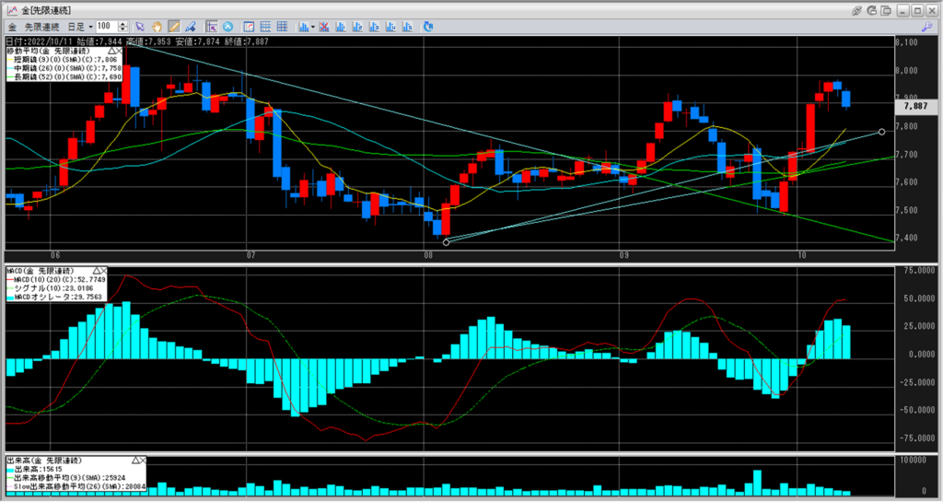Click the 08 month label on time axis
943x502 pixels.
tap(428, 255)
